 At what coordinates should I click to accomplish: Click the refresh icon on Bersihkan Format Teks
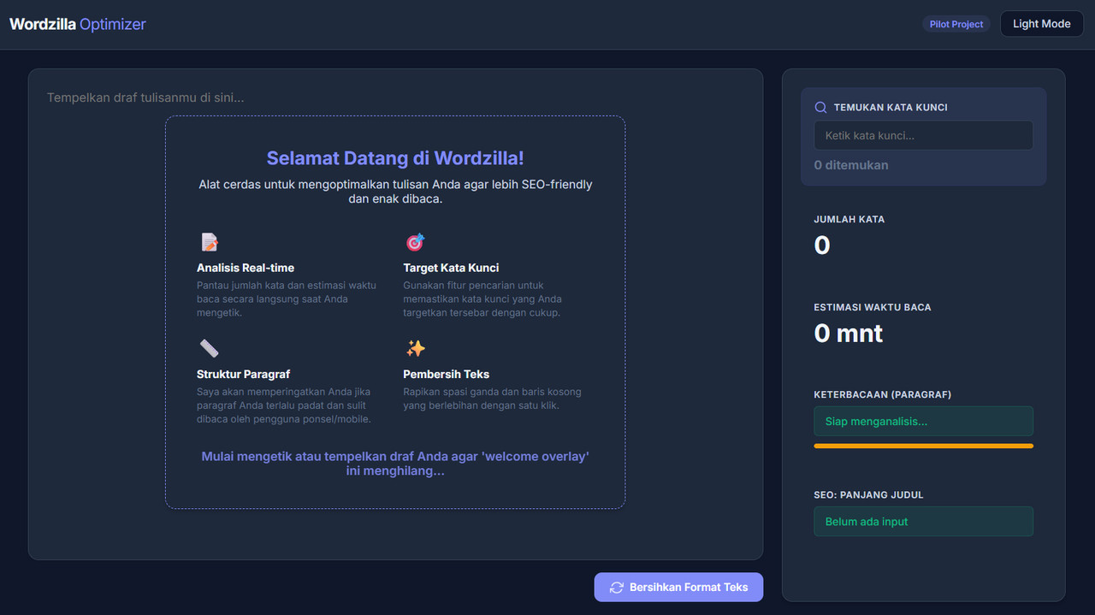[616, 588]
